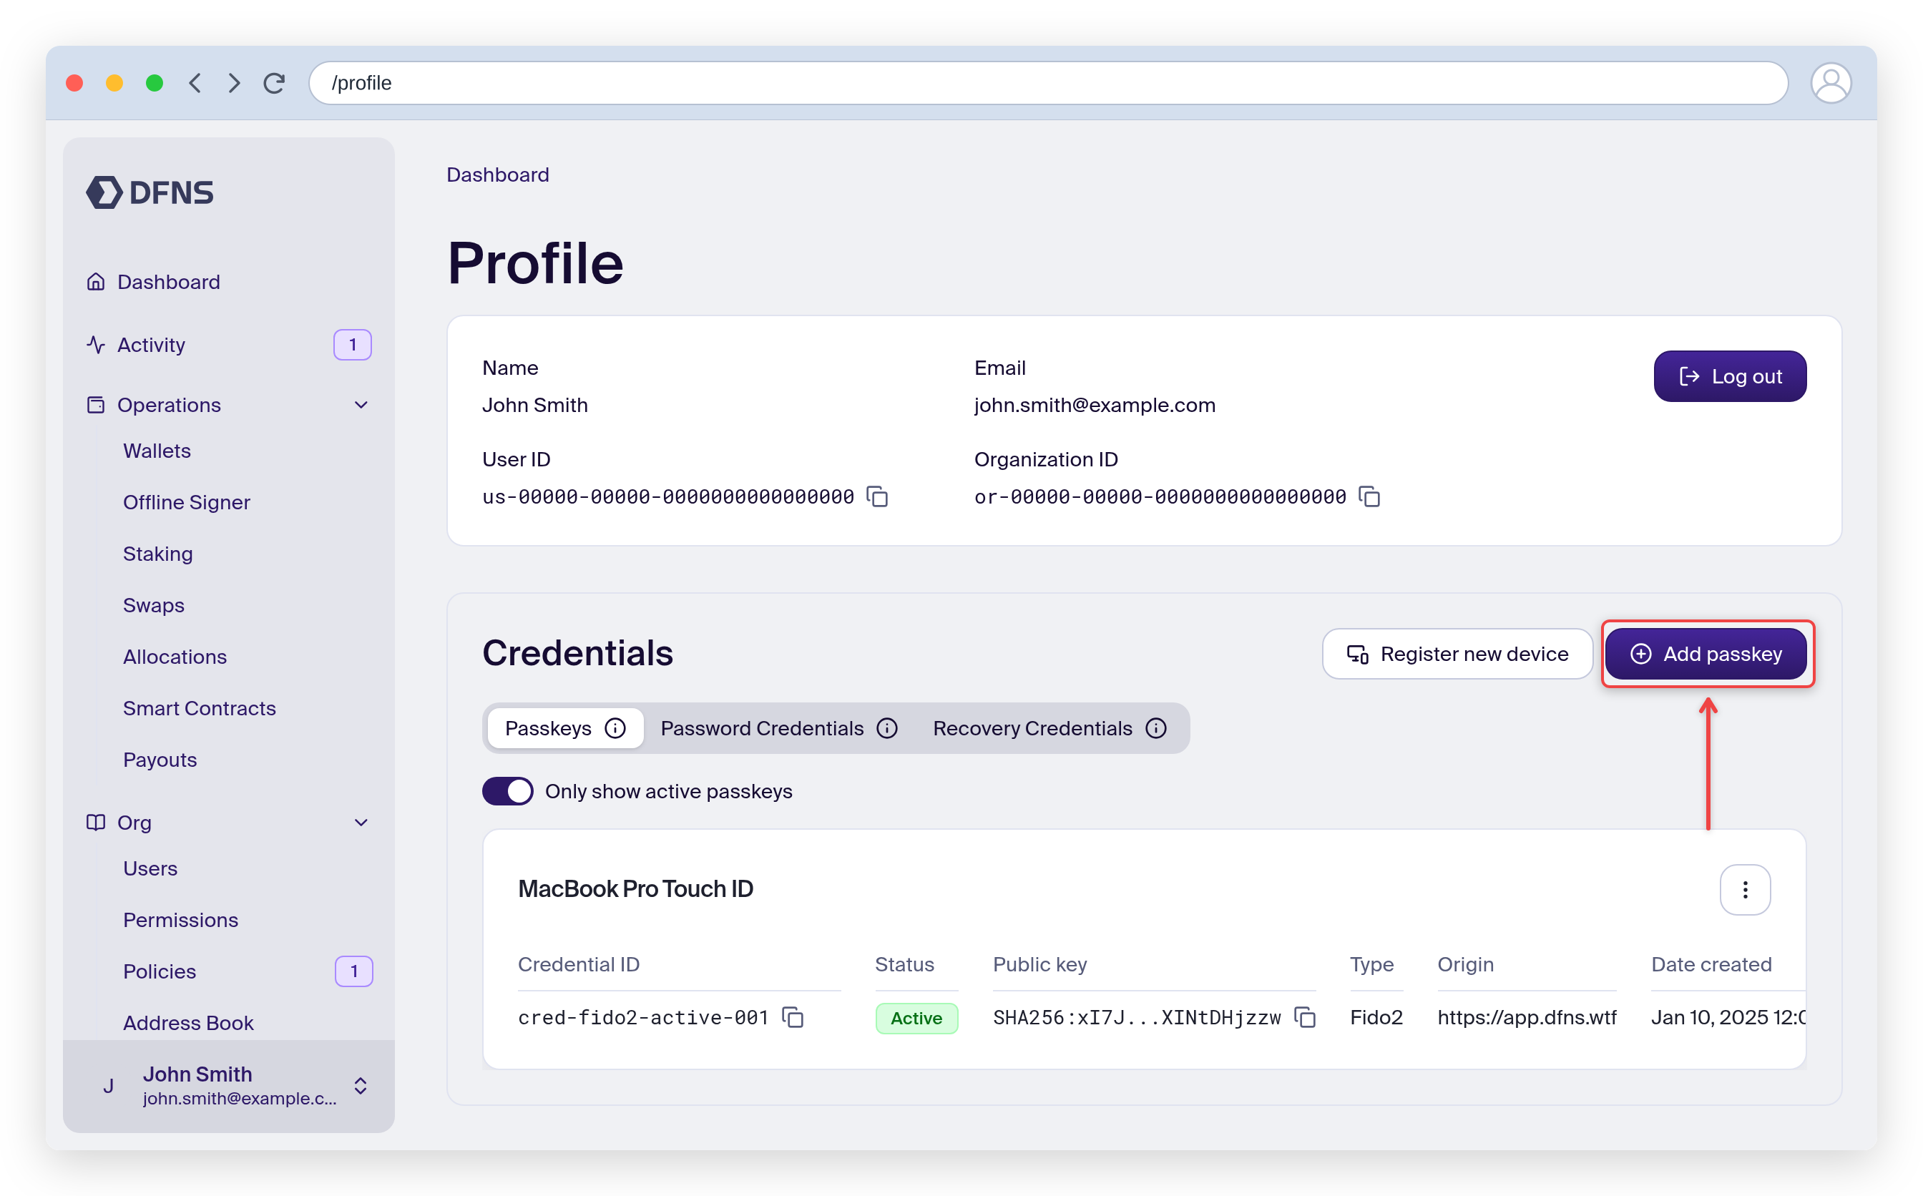Open Payouts page
Image resolution: width=1923 pixels, height=1196 pixels.
coord(160,760)
